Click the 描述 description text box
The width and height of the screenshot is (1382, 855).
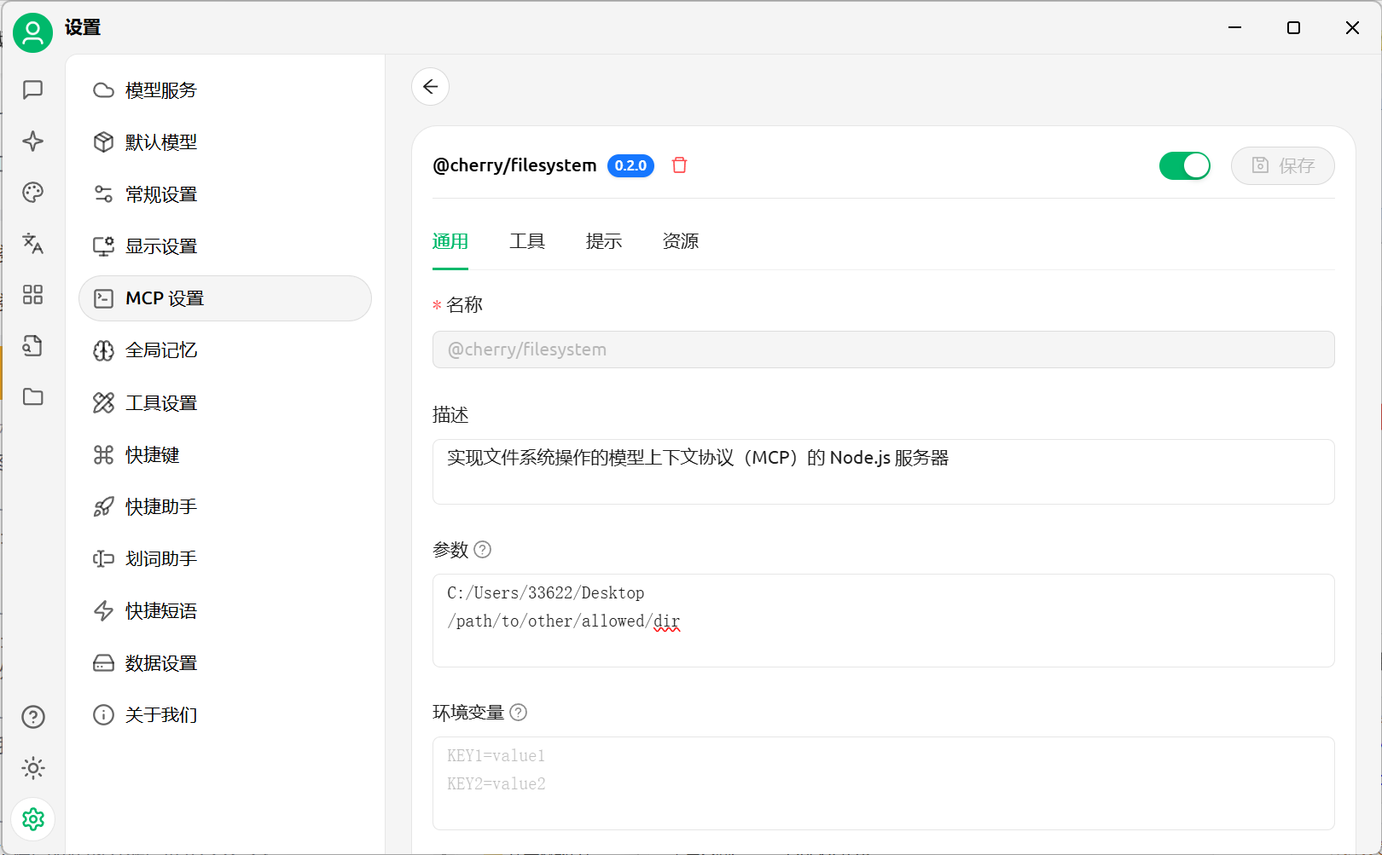[883, 471]
